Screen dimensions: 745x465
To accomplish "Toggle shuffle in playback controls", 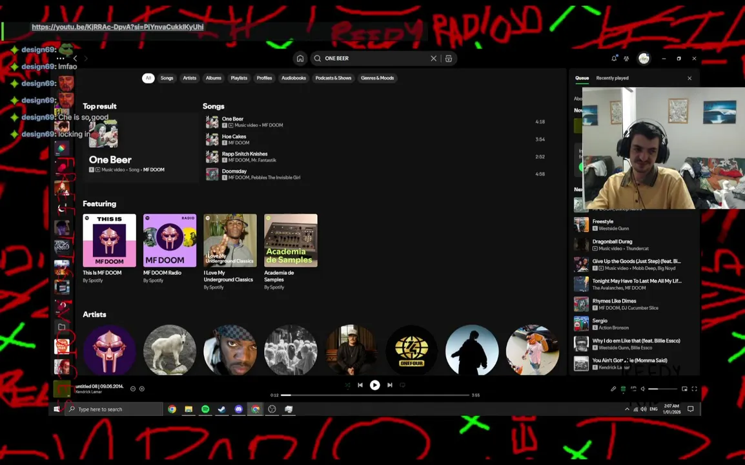I will (x=347, y=385).
